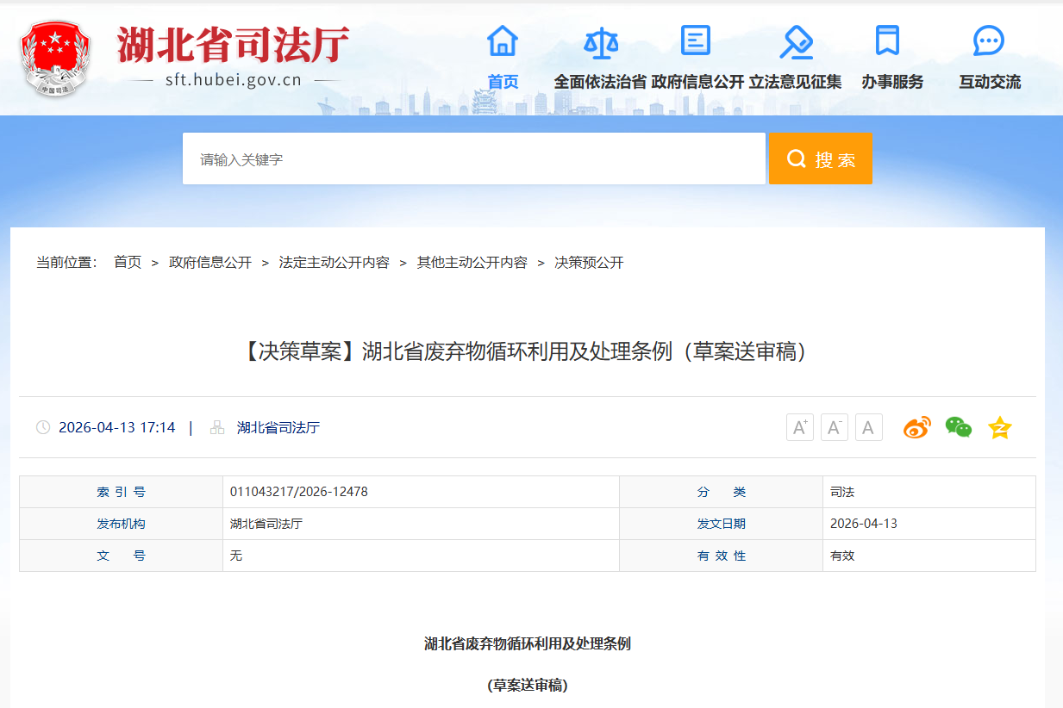Image resolution: width=1063 pixels, height=708 pixels.
Task: Decrease font size with A- button
Action: [835, 427]
